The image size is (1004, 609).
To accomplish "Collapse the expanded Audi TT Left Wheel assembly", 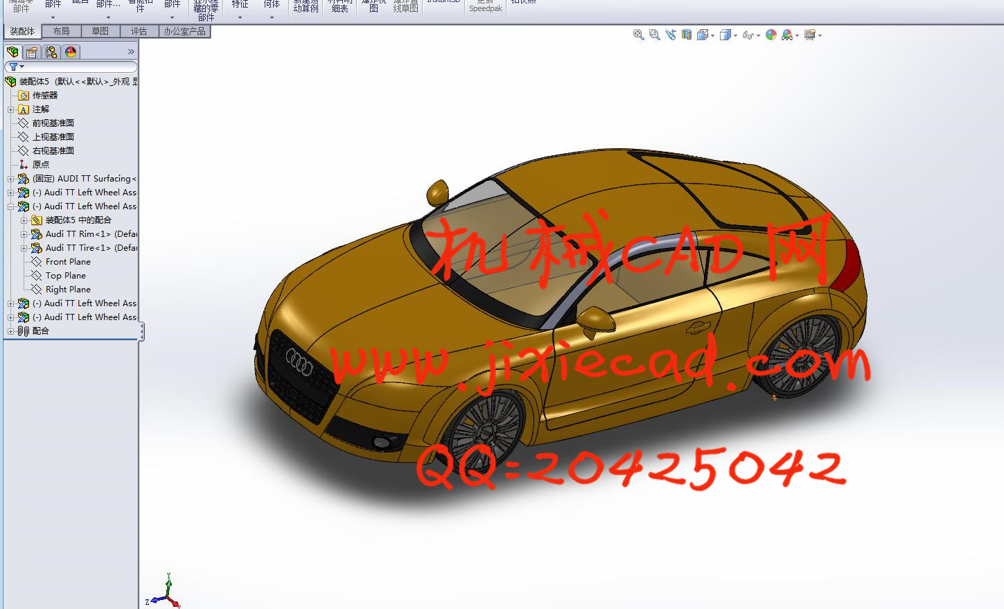I will click(10, 206).
